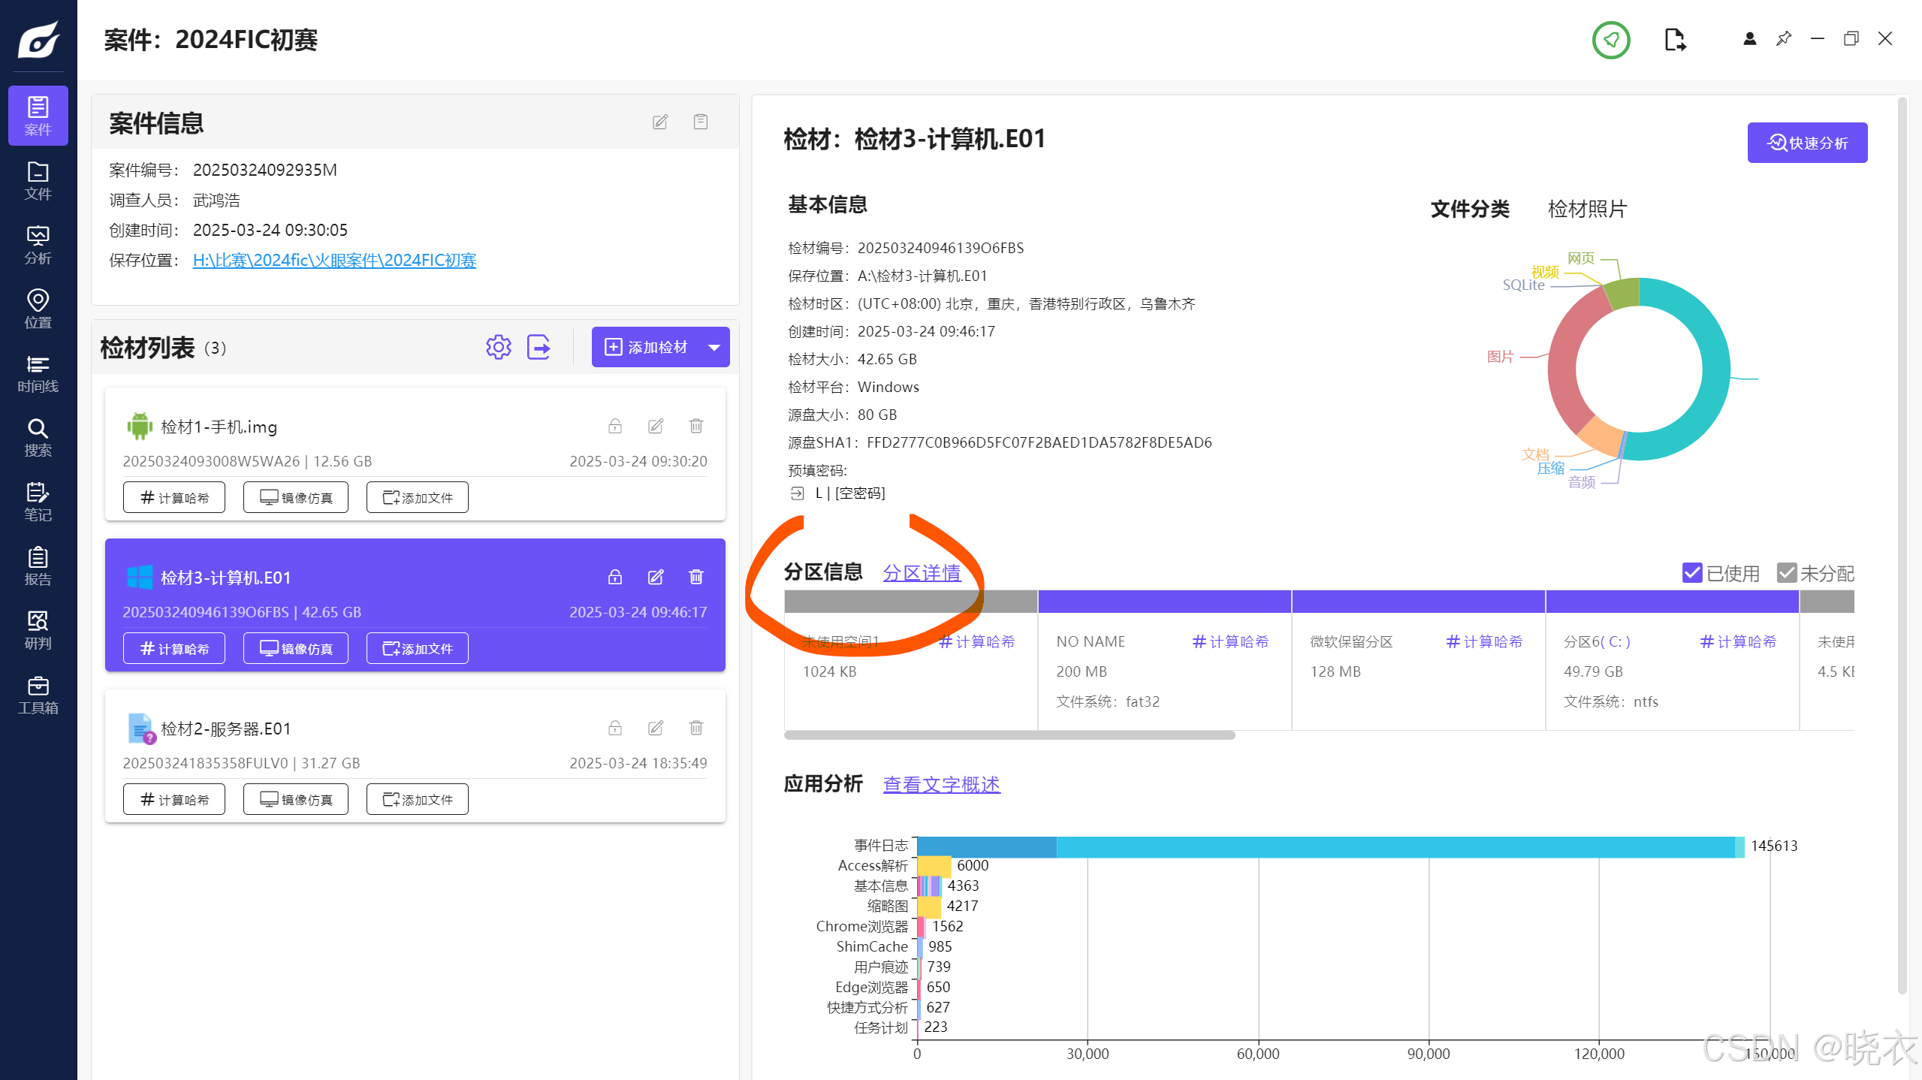Click the teal segment in donut chart

1715,368
